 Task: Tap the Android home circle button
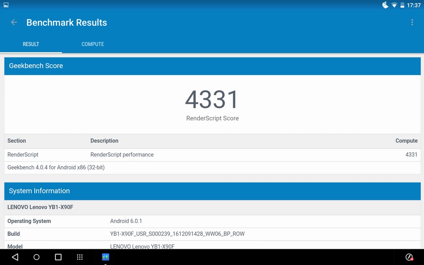[36, 257]
